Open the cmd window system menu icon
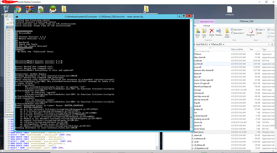This screenshot has height=153, width=277. pos(16,16)
